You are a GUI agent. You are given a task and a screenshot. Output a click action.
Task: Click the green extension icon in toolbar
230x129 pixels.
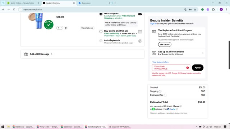pos(202,10)
